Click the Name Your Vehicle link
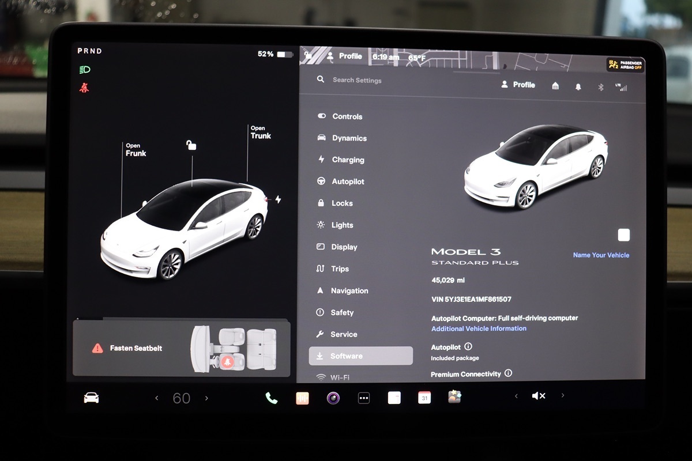 tap(601, 255)
